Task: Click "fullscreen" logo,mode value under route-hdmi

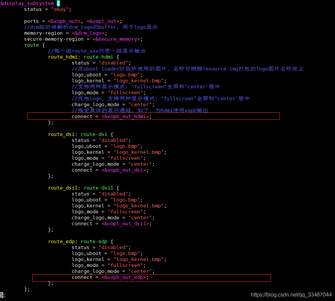Action: [125, 93]
